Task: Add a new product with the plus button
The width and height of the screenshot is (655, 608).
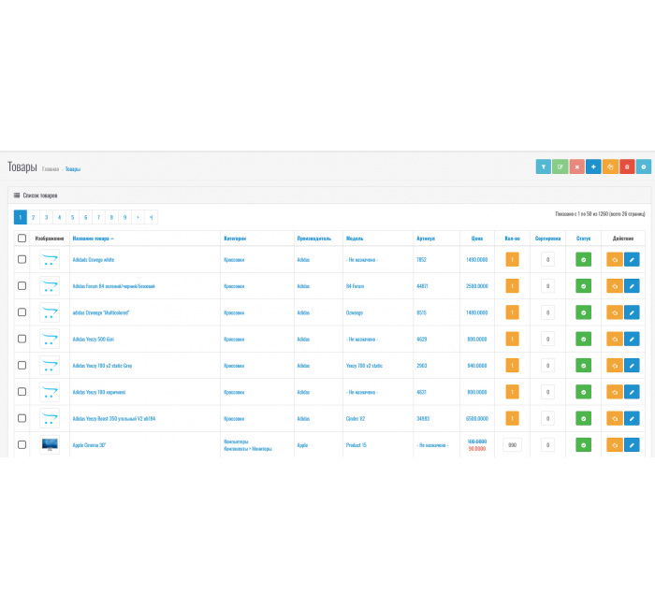Action: (593, 166)
